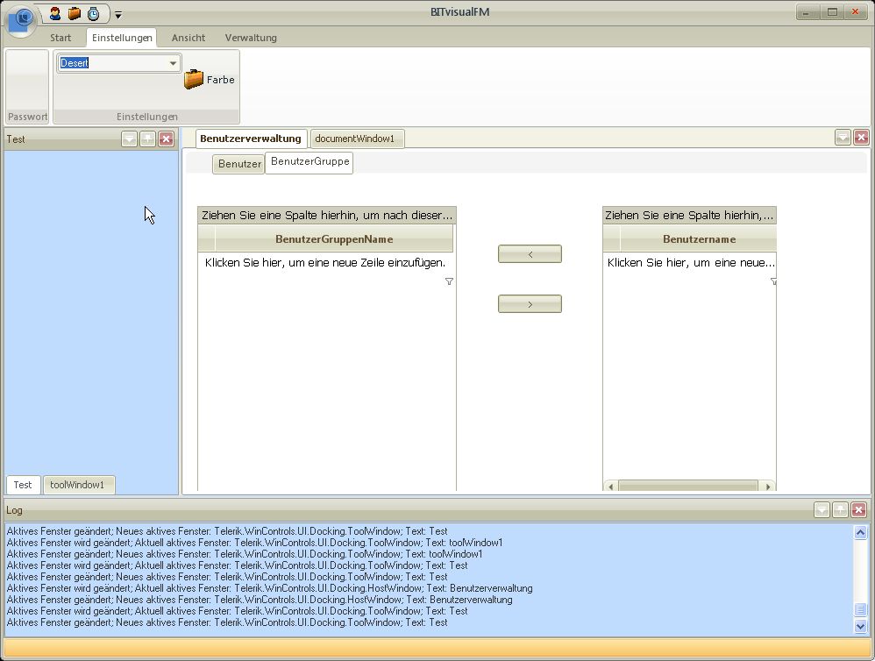Expand the Desert theme combo box
The height and width of the screenshot is (661, 875).
173,63
